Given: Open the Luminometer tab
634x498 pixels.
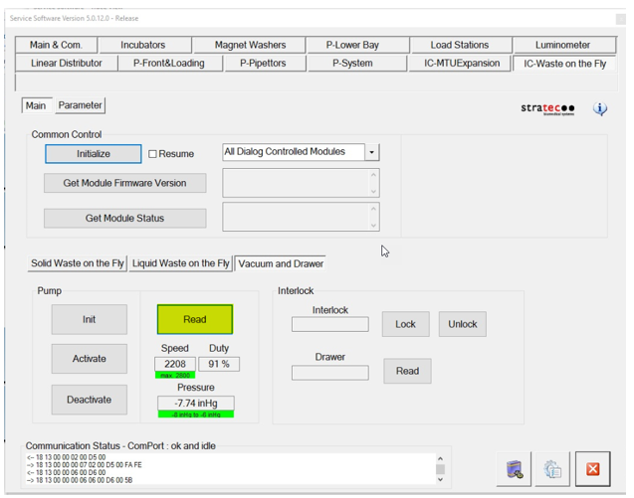Looking at the screenshot, I should (562, 45).
